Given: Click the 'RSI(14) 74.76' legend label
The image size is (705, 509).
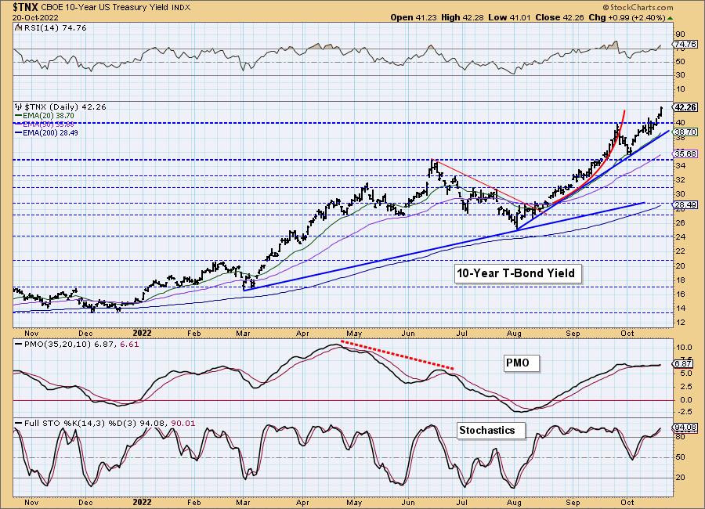Looking at the screenshot, I should [x=54, y=28].
